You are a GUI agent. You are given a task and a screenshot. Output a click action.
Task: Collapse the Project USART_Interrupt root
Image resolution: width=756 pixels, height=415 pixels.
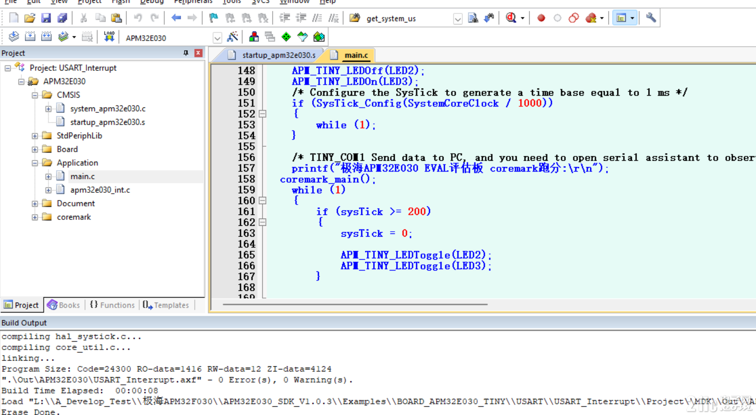coord(8,68)
